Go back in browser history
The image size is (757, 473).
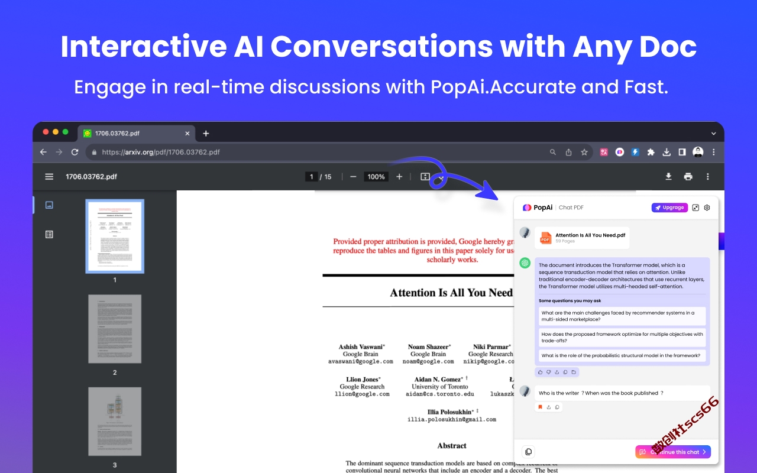coord(43,152)
